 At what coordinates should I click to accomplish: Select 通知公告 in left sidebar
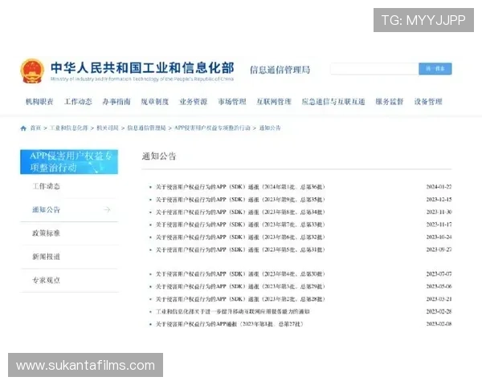tap(46, 209)
